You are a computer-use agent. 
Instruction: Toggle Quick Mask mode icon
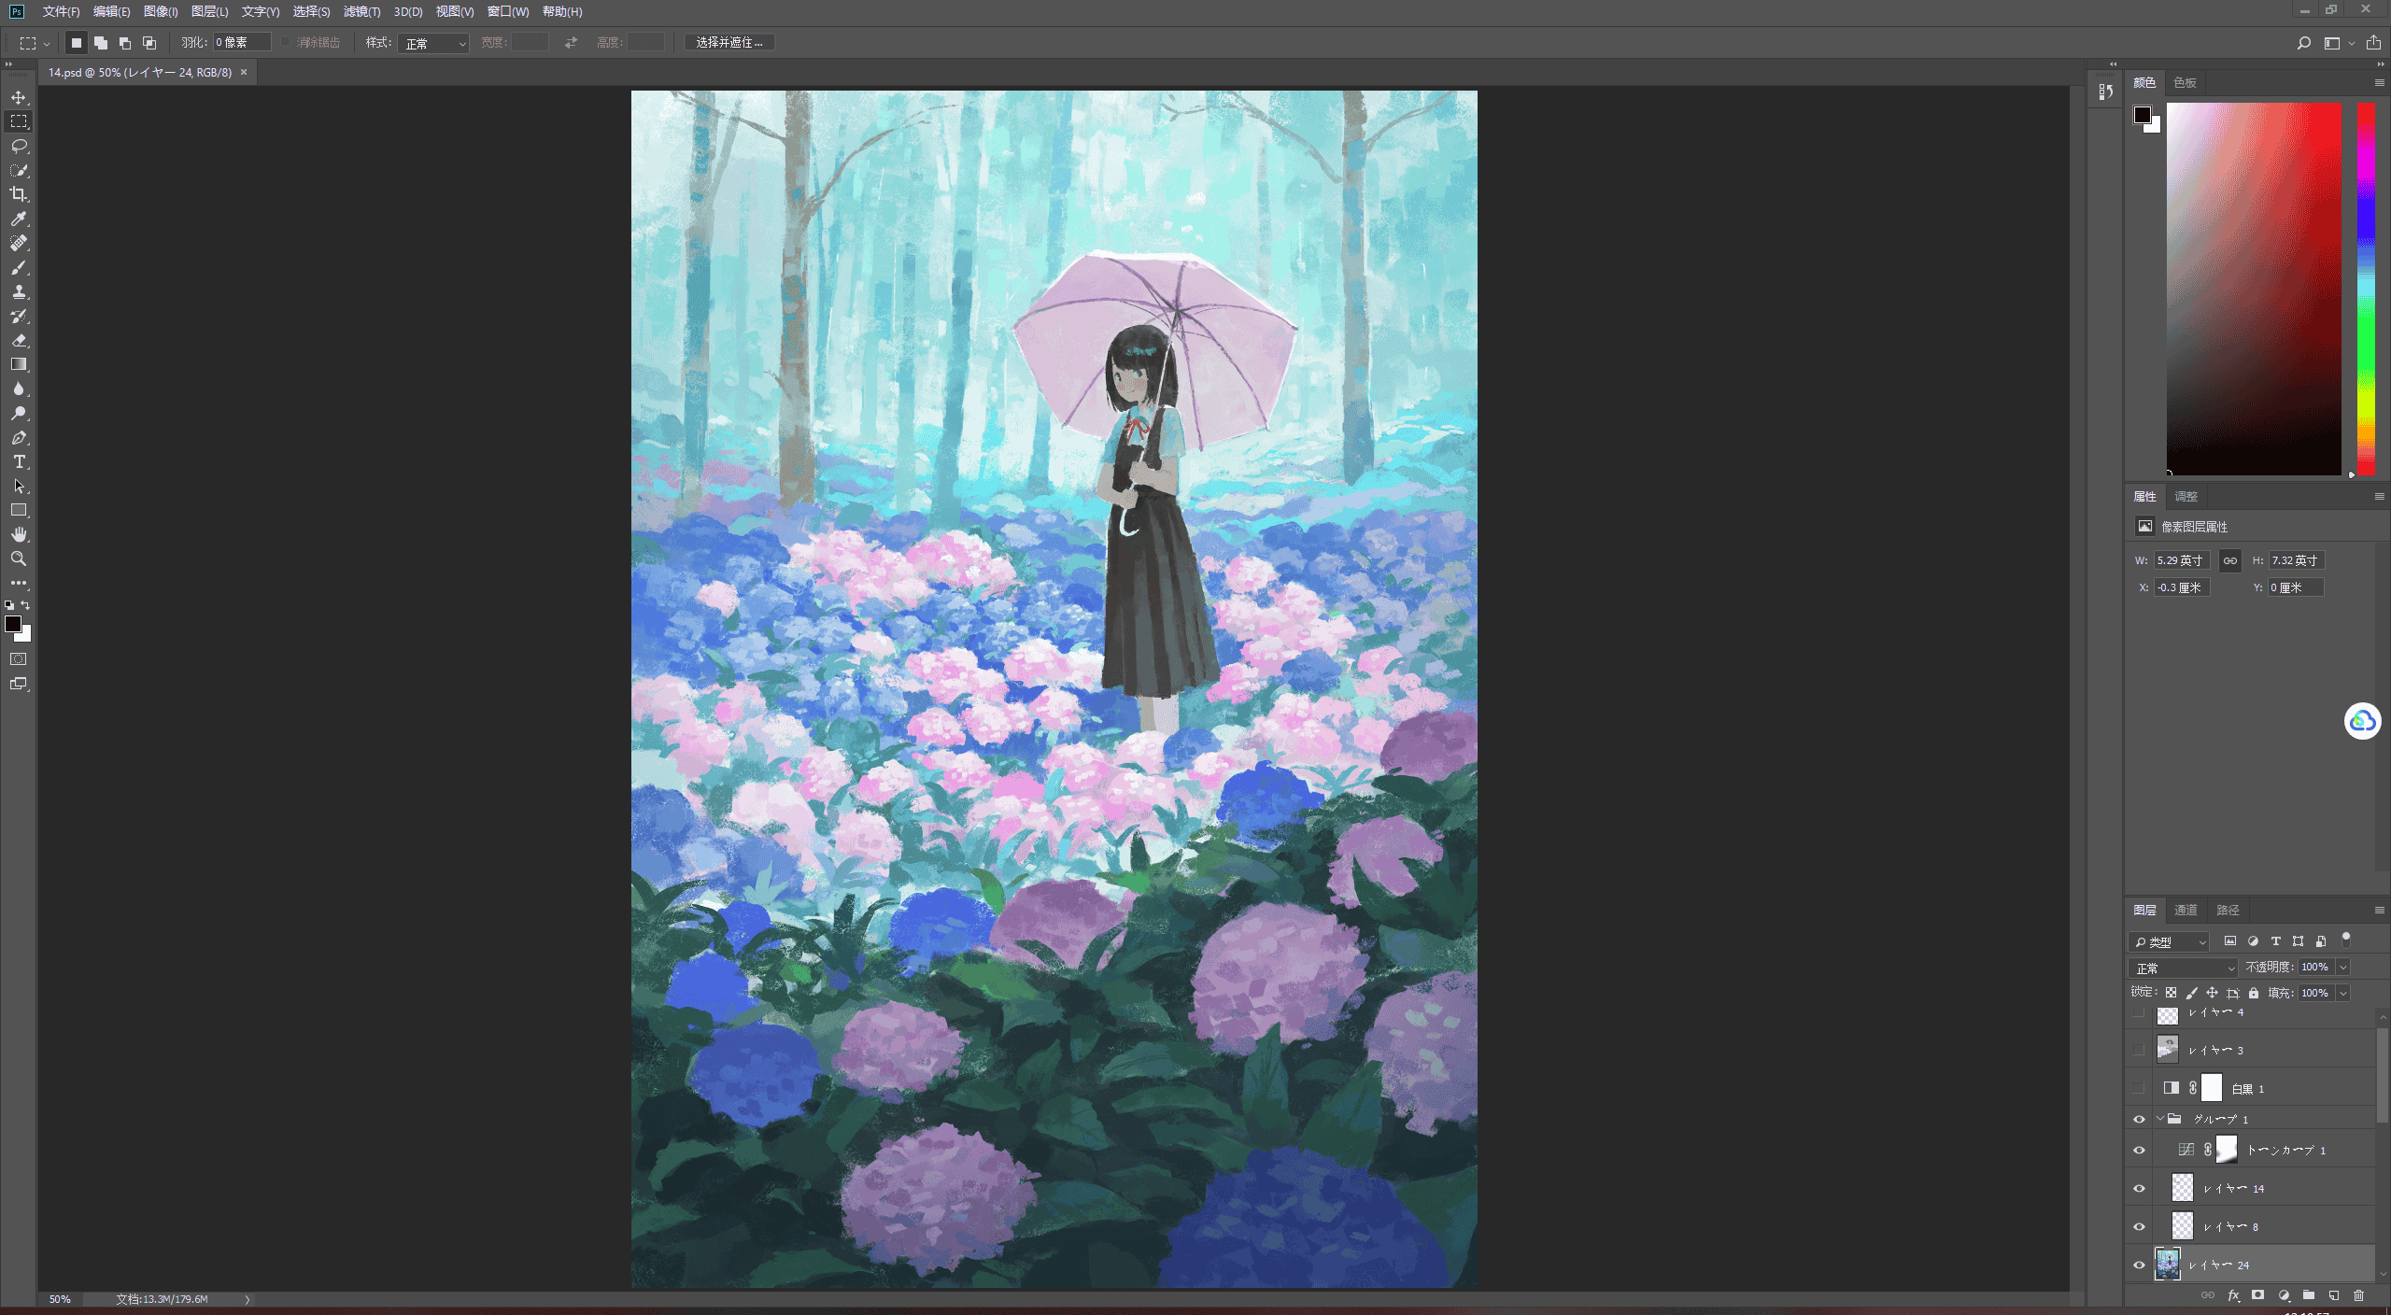tap(19, 659)
